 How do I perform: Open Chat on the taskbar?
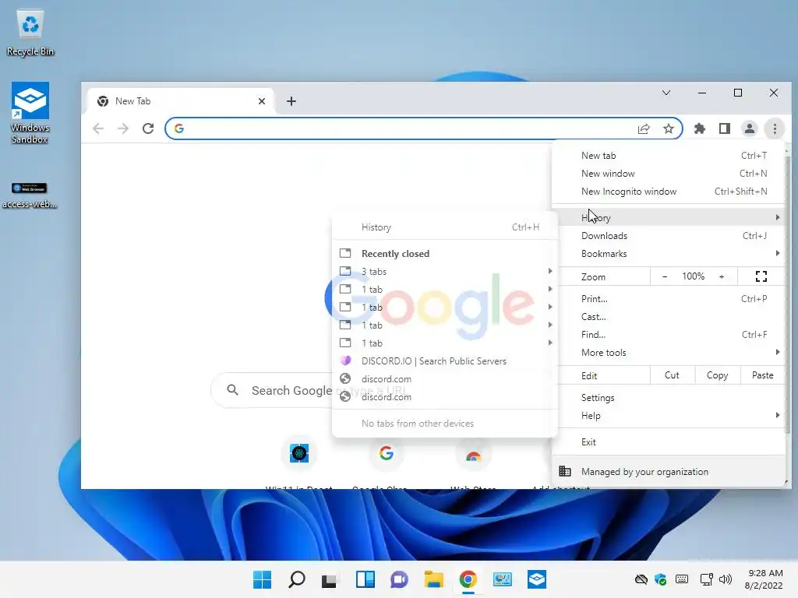pos(399,579)
